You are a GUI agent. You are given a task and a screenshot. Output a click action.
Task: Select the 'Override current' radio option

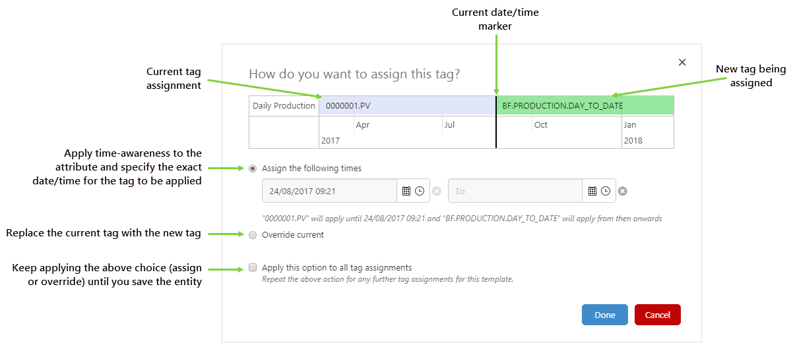[x=253, y=235]
